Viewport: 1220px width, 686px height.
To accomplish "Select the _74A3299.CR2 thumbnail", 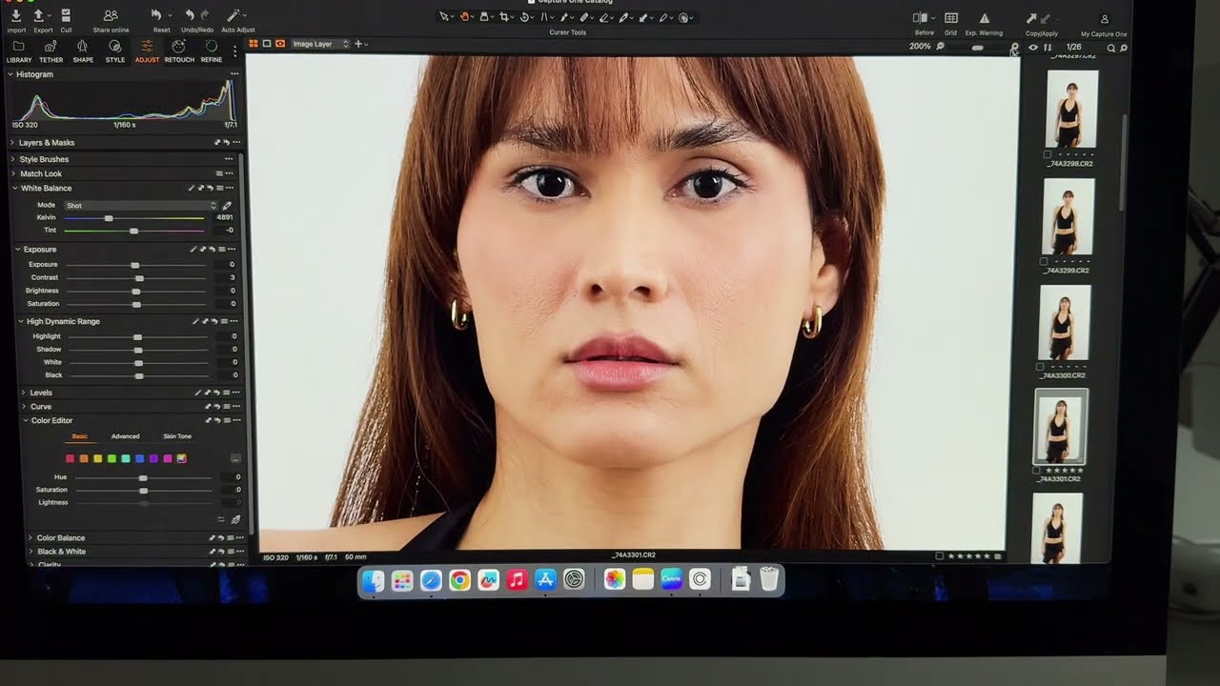I will (1068, 216).
